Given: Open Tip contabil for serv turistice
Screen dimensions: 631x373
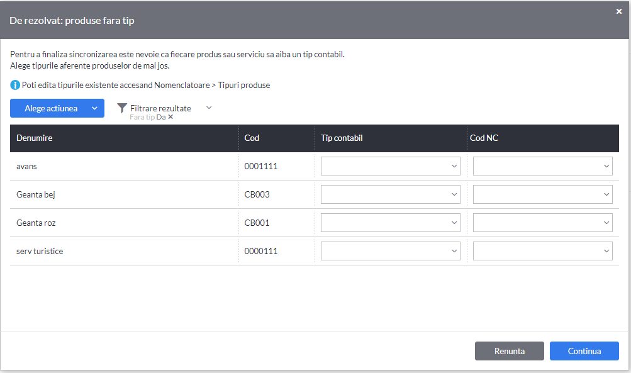Looking at the screenshot, I should (390, 251).
